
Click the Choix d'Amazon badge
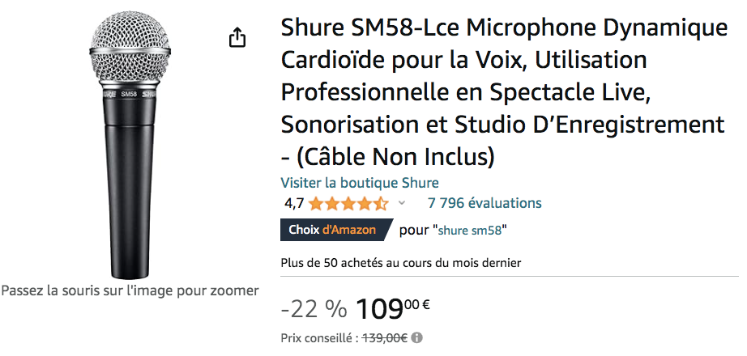pyautogui.click(x=336, y=230)
